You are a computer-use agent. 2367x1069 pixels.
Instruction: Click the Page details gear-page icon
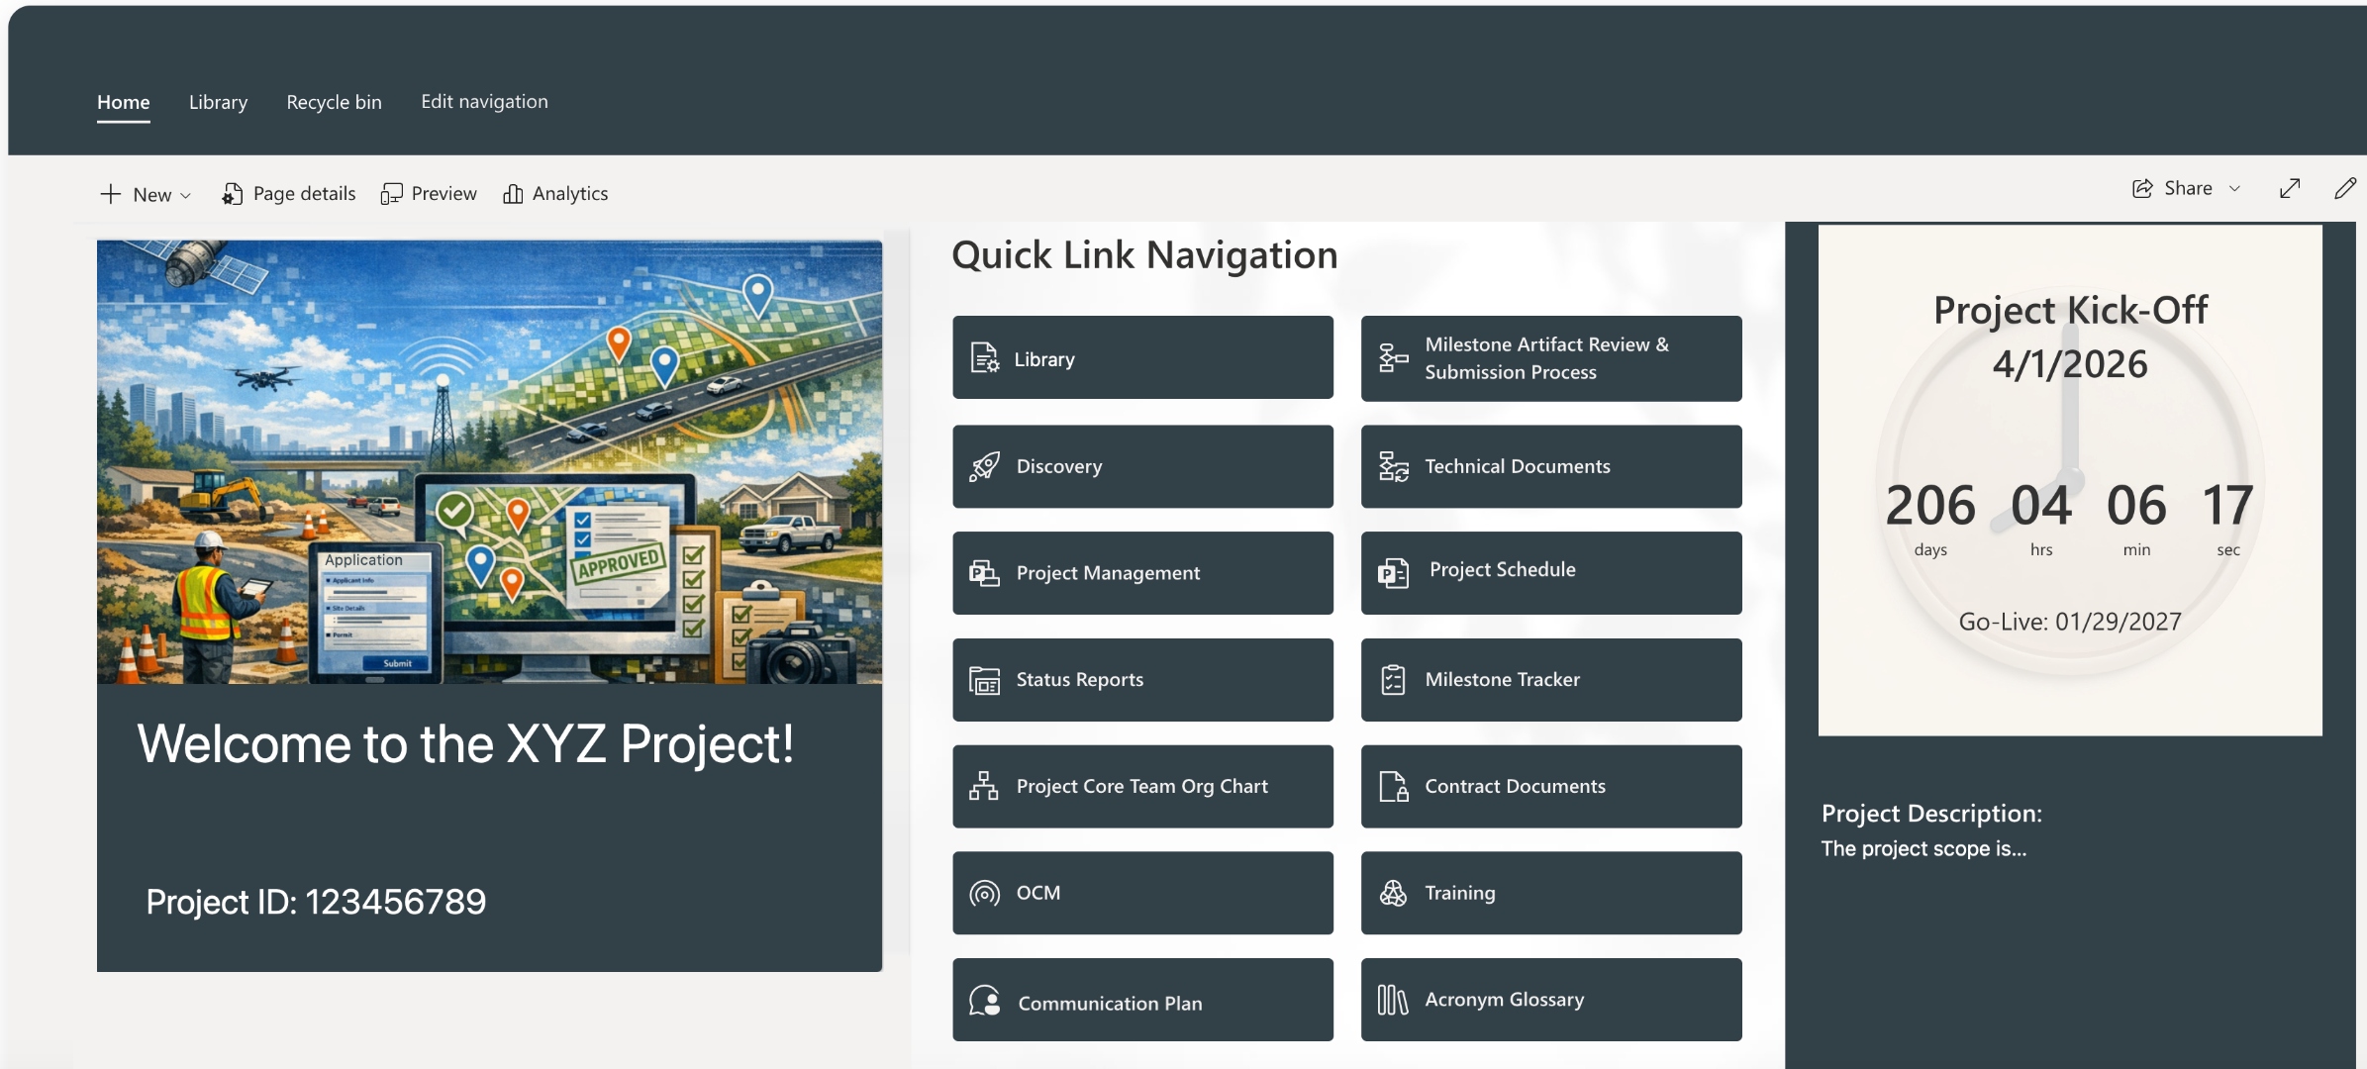(232, 194)
